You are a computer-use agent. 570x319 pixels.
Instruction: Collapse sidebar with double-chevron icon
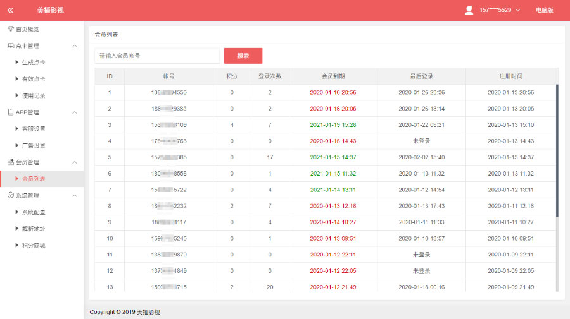[x=10, y=10]
